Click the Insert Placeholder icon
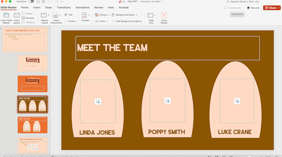 click(55, 15)
